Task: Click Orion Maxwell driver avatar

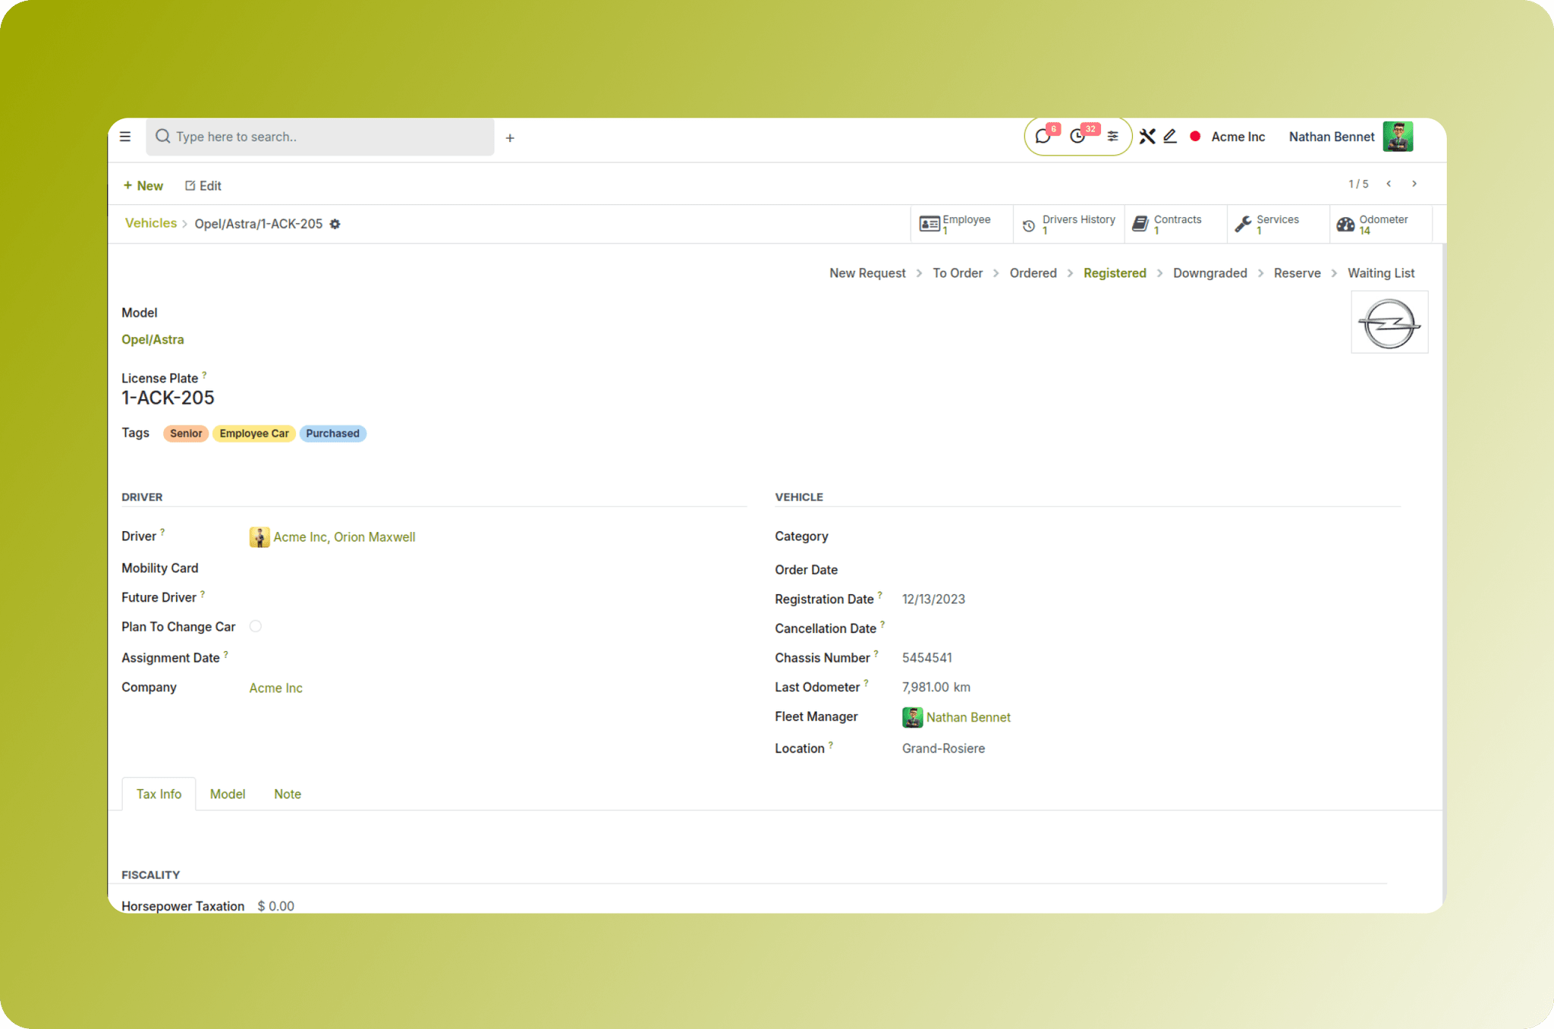Action: [260, 537]
